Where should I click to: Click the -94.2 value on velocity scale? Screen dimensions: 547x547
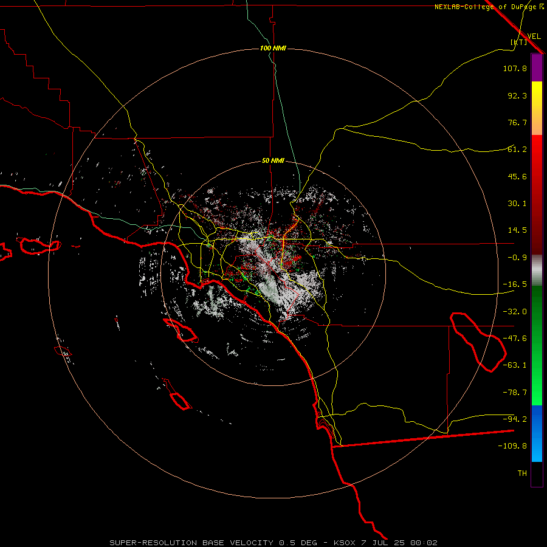coord(515,419)
